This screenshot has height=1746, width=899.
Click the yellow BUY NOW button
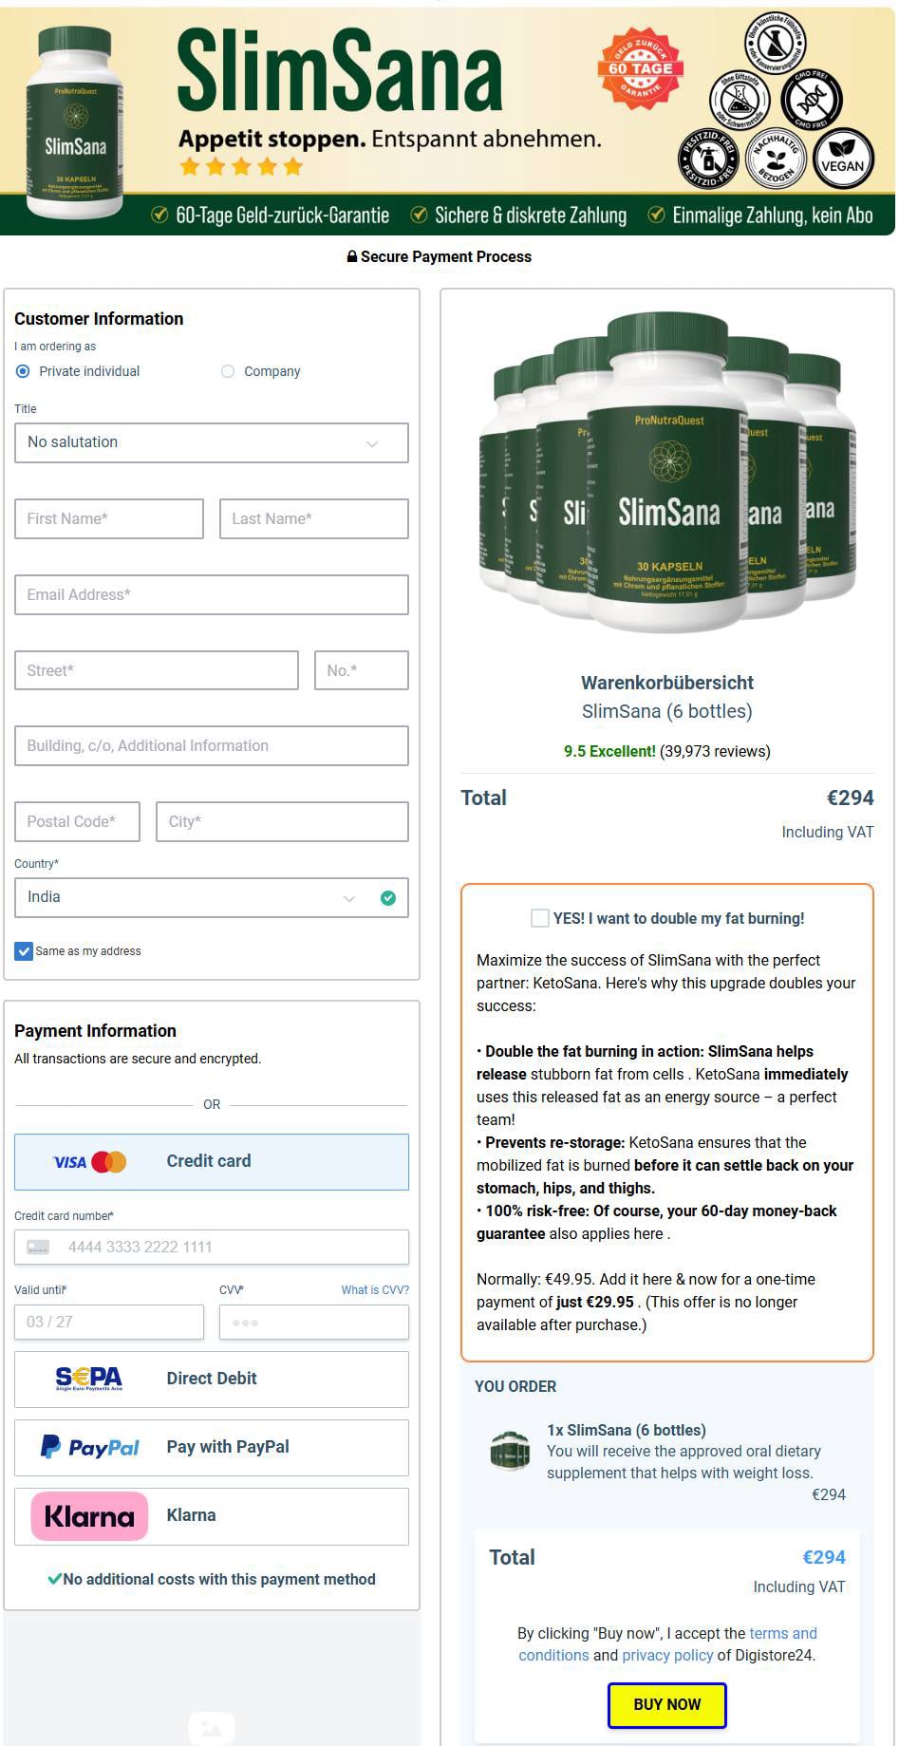click(x=667, y=1704)
